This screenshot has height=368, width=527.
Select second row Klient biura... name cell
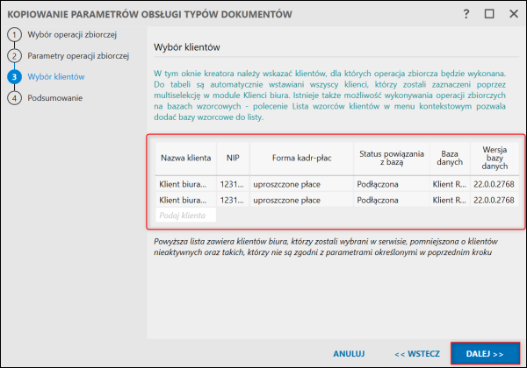(x=185, y=200)
